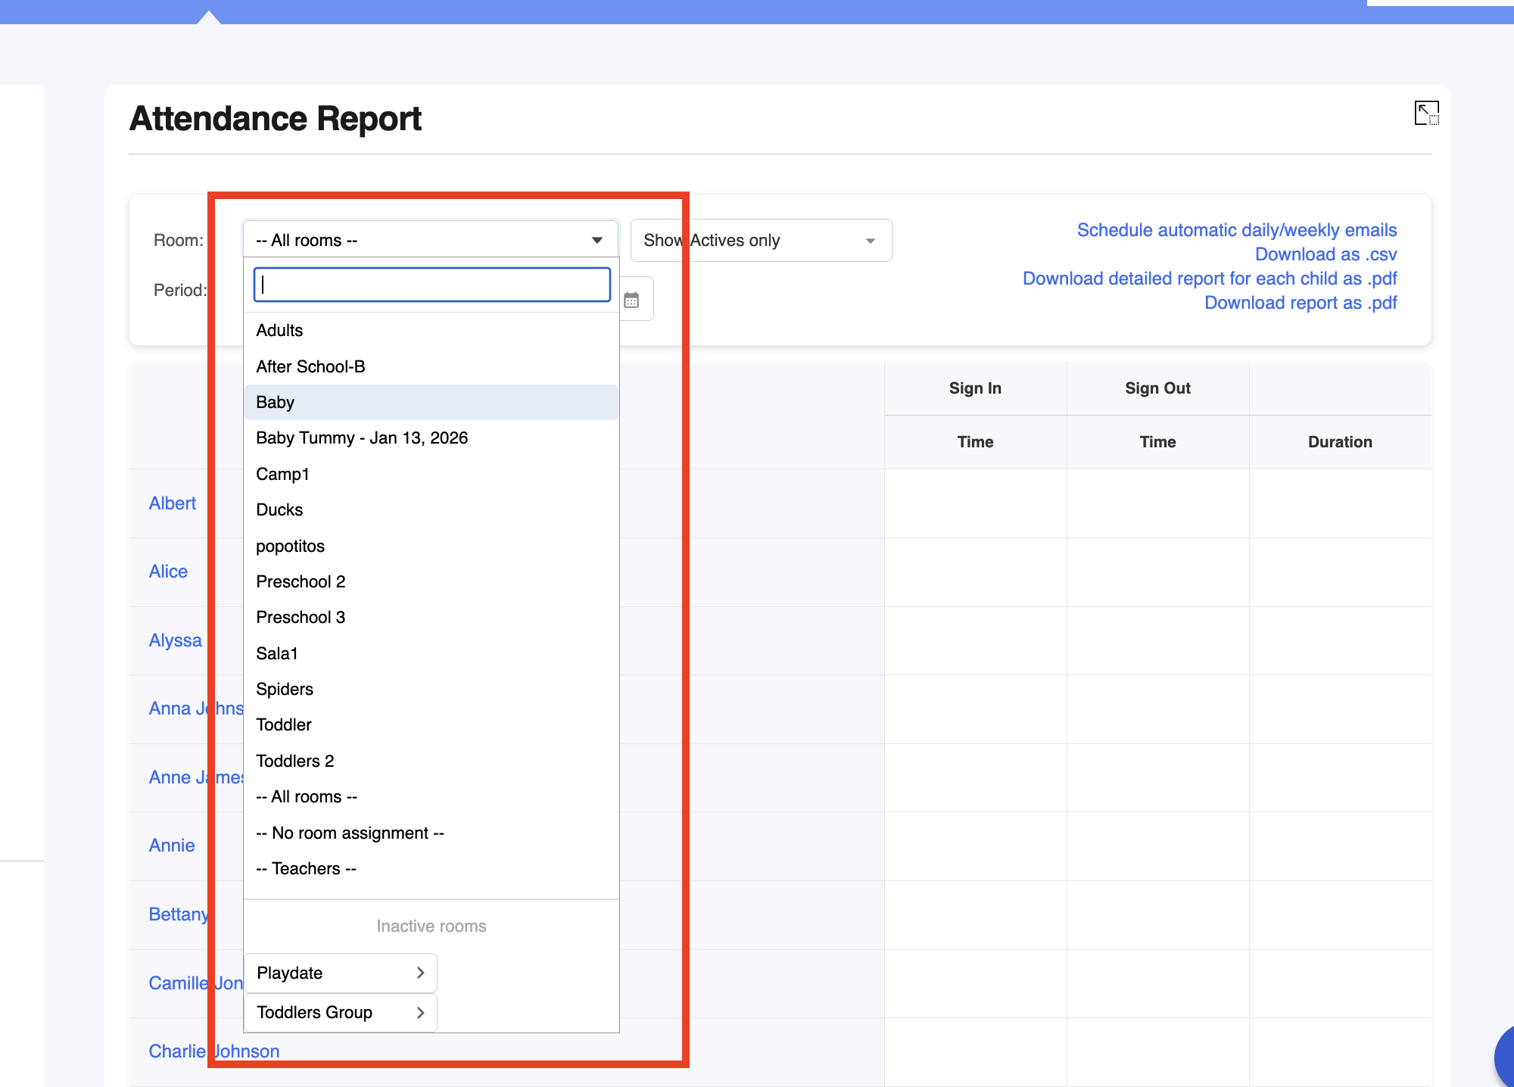
Task: Open Albert's attendance profile link
Action: tap(173, 503)
